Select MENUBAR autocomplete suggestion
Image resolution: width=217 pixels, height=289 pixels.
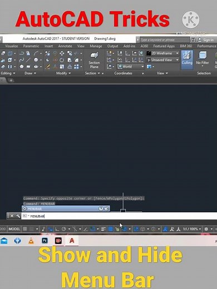66,208
